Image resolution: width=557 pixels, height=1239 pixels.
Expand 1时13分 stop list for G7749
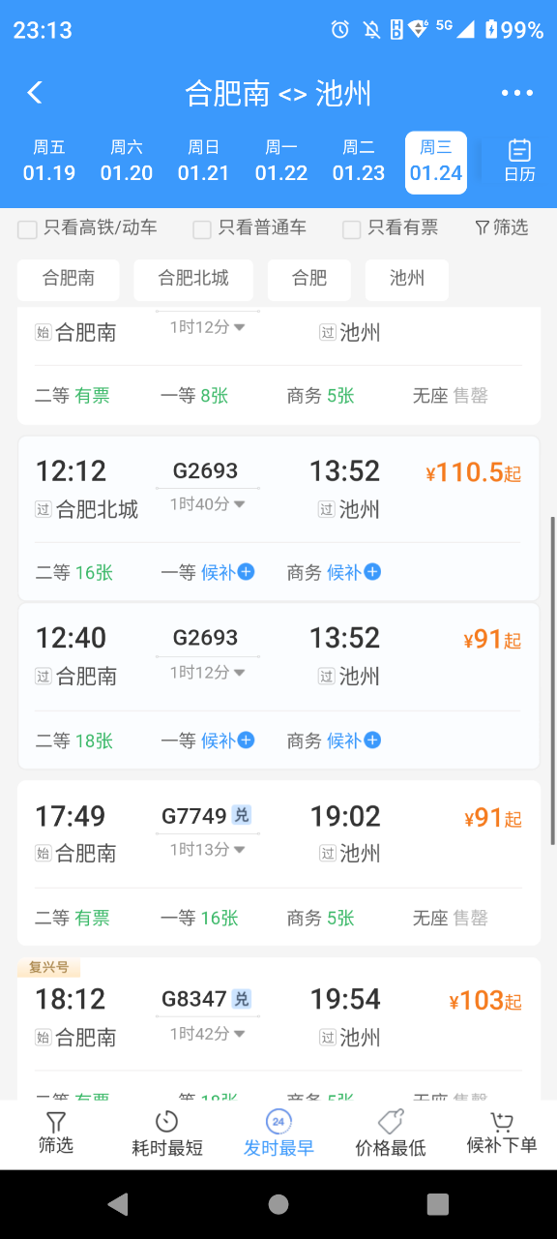point(240,849)
